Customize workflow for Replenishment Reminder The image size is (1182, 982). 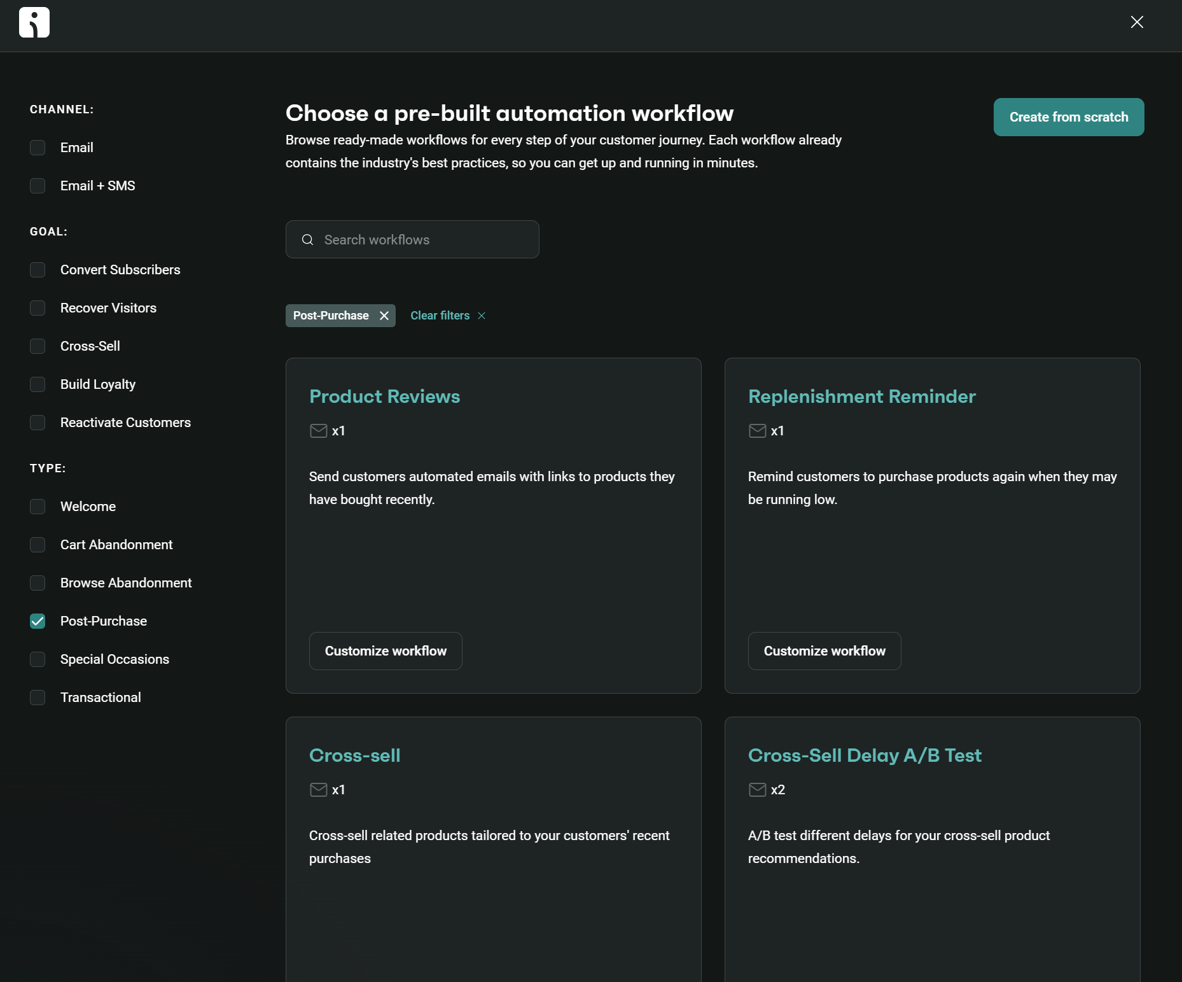[x=824, y=651]
